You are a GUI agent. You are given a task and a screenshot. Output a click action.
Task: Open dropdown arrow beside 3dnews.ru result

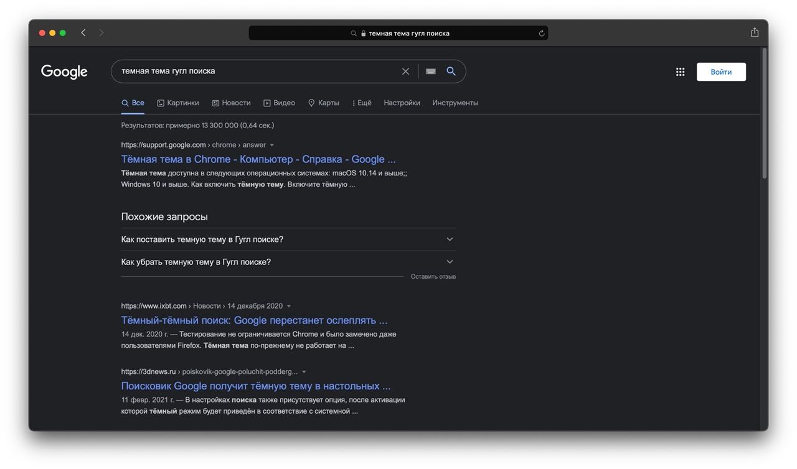coord(304,372)
